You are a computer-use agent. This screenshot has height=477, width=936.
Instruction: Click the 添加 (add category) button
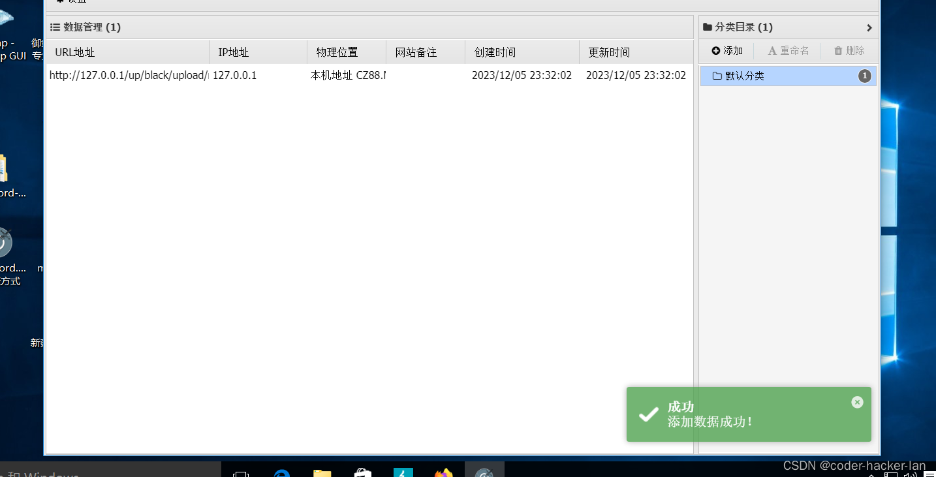727,51
